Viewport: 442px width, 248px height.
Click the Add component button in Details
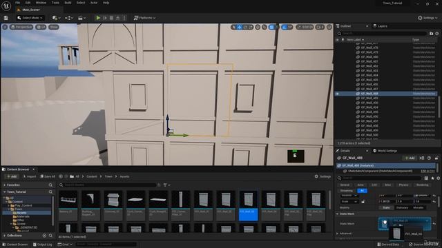[x=410, y=158]
